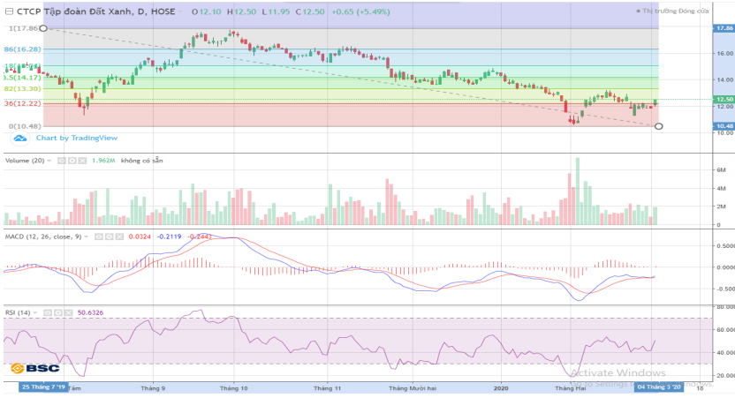Open Volume indicator settings gear
This screenshot has width=735, height=398.
[x=72, y=161]
